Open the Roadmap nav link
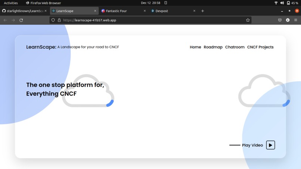This screenshot has height=169, width=301. (x=213, y=47)
